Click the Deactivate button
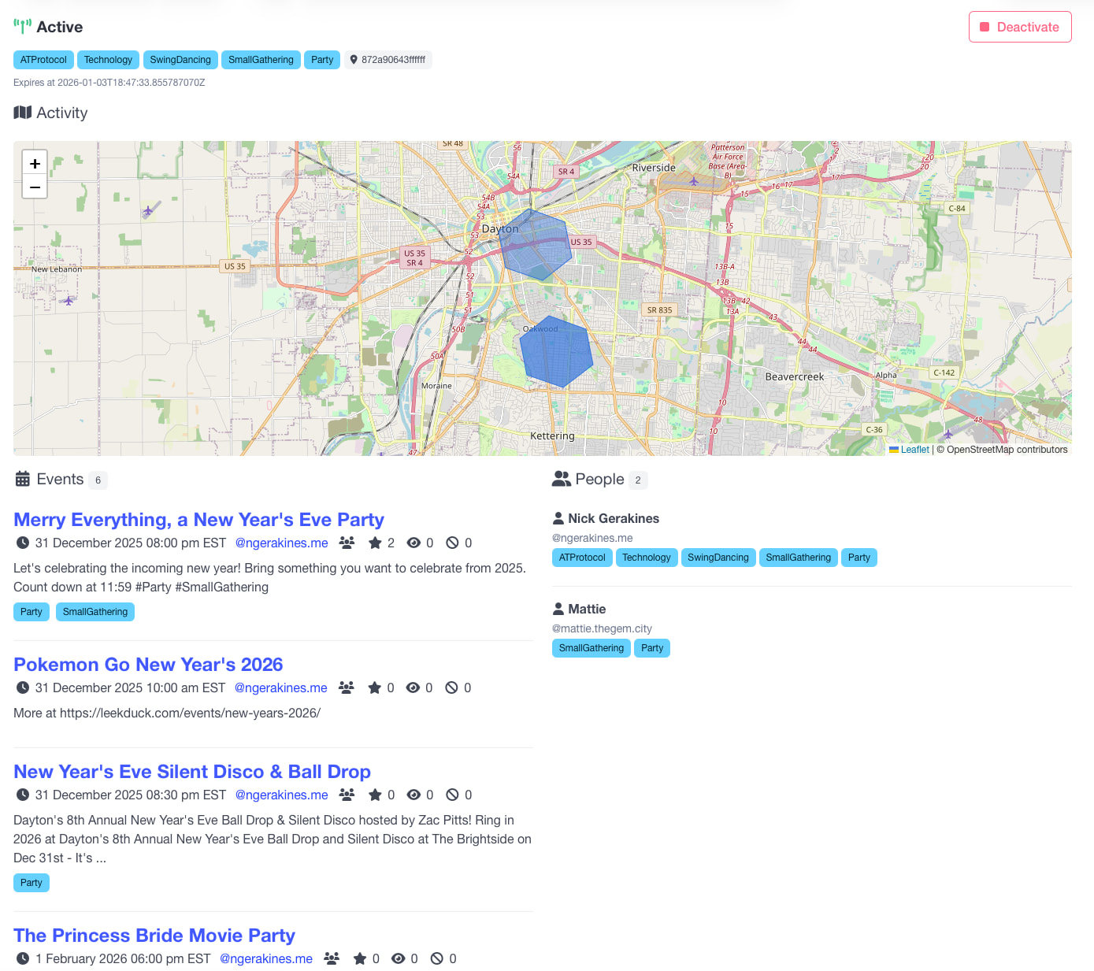This screenshot has height=971, width=1094. coord(1019,27)
